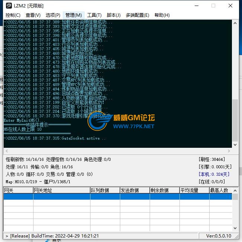This screenshot has height=242, width=242.
Task: Click the log scroll-down arrow
Action: [235, 144]
